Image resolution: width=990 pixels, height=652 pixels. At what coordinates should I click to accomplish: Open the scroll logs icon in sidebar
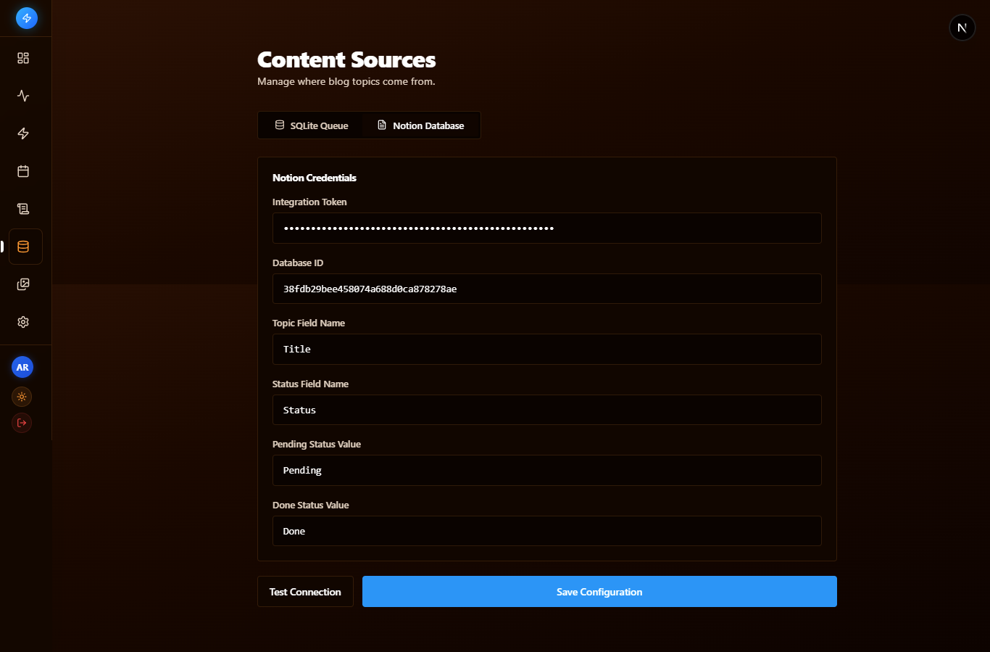tap(23, 209)
